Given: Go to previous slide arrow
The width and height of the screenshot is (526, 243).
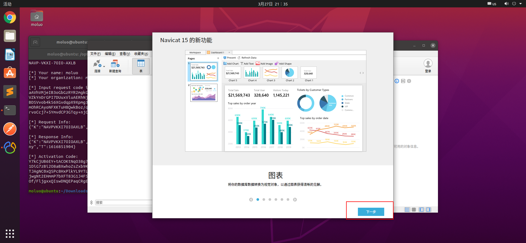Looking at the screenshot, I should click(x=251, y=199).
